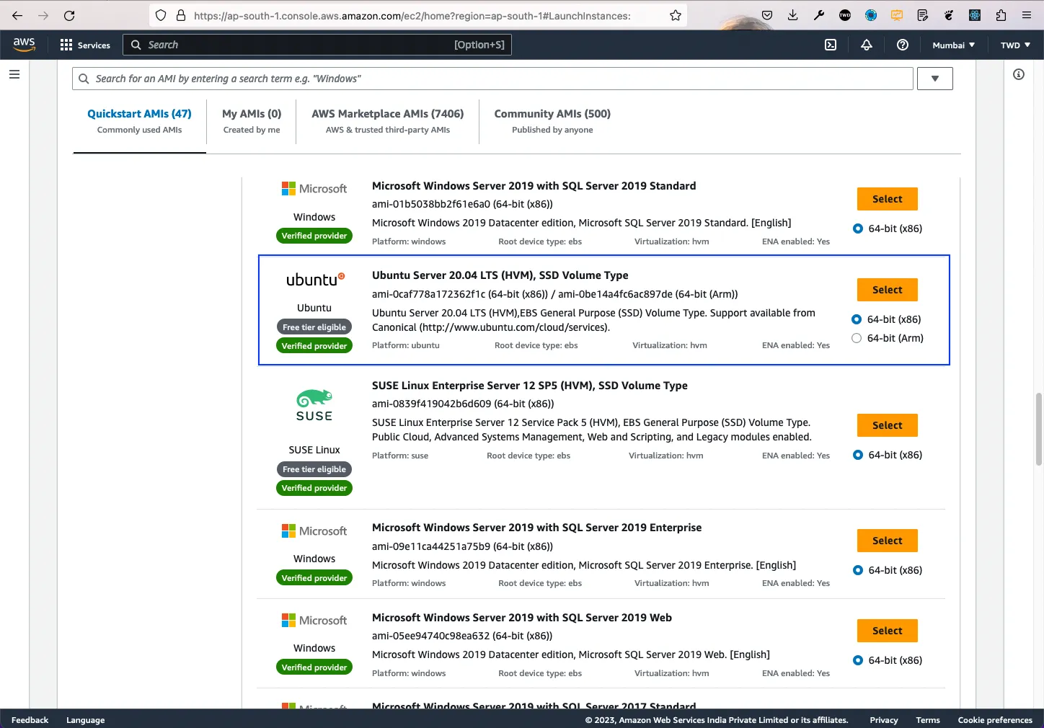Click 'Platform: ubuntu' text
Viewport: 1044px width, 728px height.
click(x=405, y=345)
